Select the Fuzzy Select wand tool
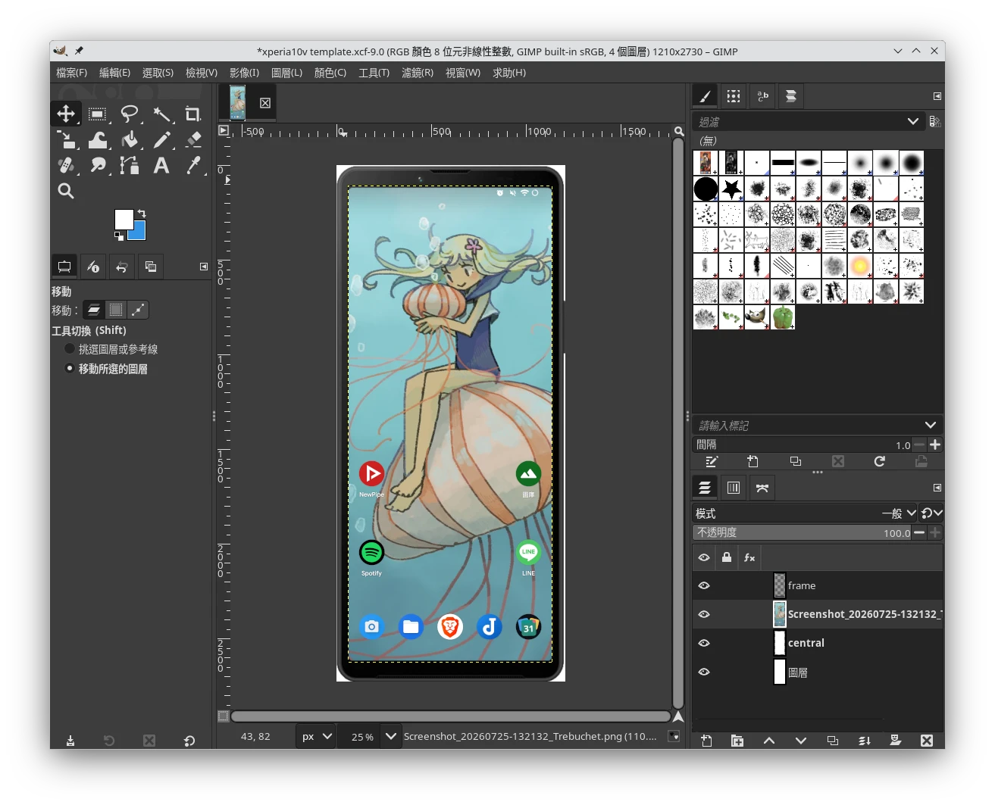Image resolution: width=995 pixels, height=808 pixels. click(x=161, y=114)
